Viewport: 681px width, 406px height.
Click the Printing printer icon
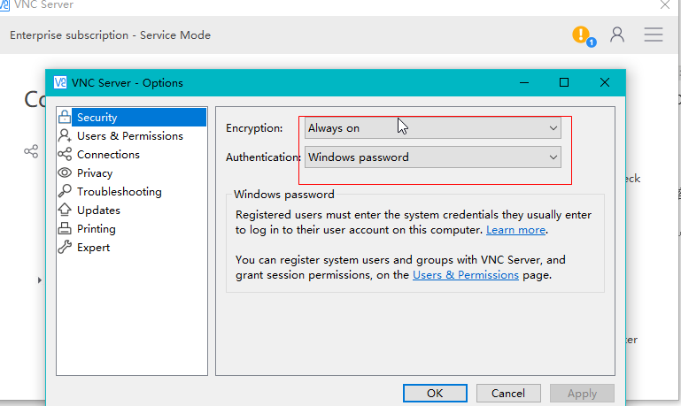[x=65, y=228]
